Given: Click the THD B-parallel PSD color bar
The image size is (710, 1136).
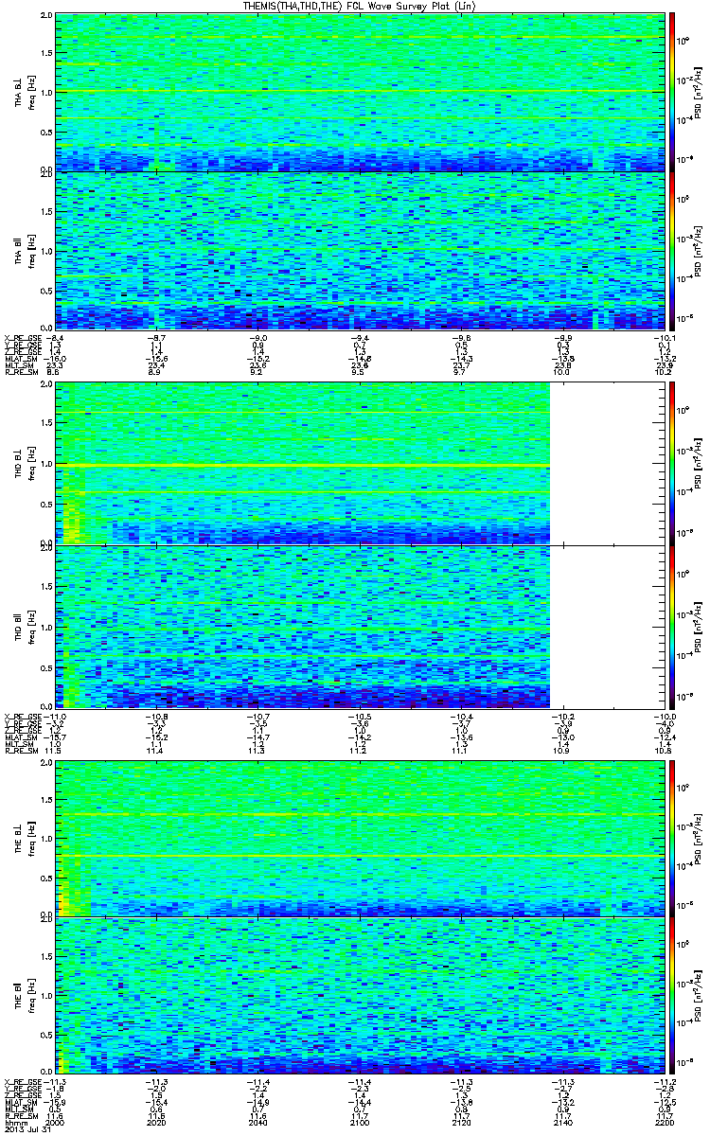Looking at the screenshot, I should [x=673, y=627].
